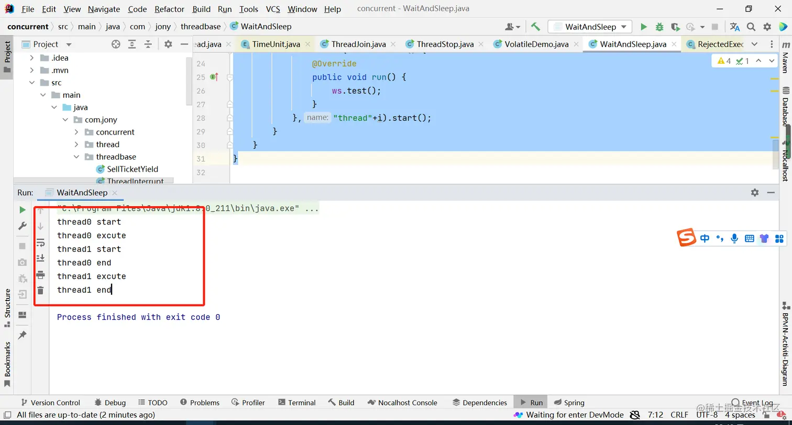Open the Structure side panel

tap(7, 308)
